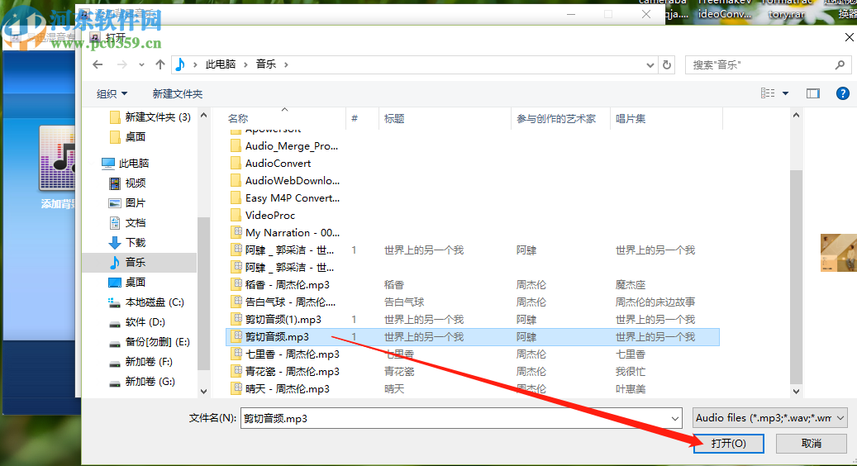857x466 pixels.
Task: Select the first 桌面 folder in sidebar
Action: pyautogui.click(x=128, y=136)
